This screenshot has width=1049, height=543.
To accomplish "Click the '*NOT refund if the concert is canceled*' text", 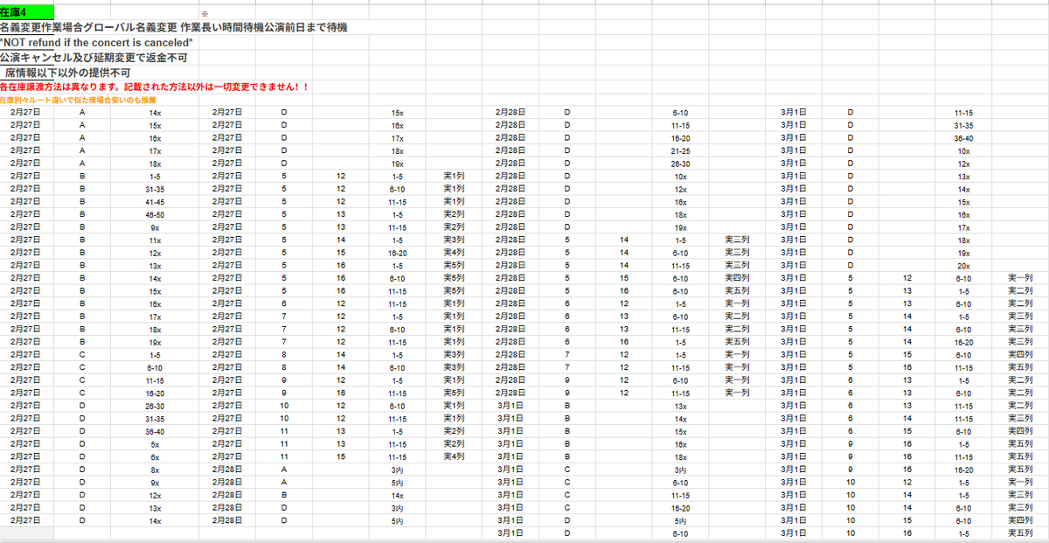I will click(96, 43).
